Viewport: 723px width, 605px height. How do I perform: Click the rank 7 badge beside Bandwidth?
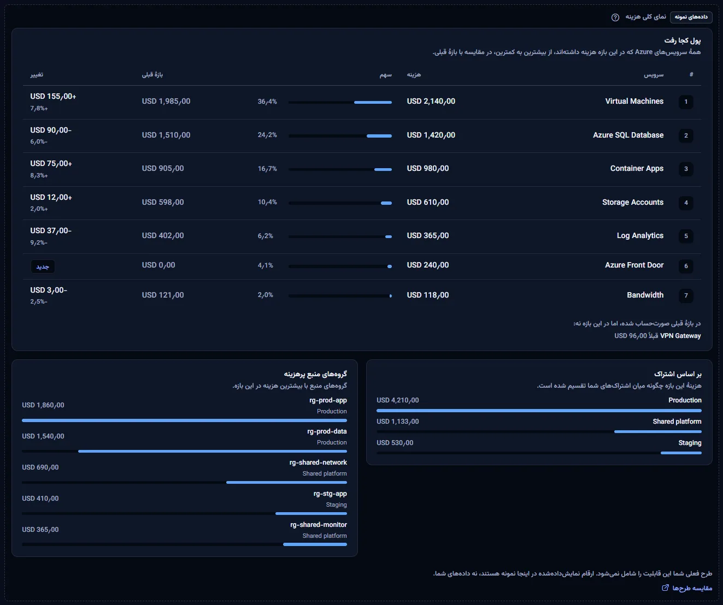(686, 295)
